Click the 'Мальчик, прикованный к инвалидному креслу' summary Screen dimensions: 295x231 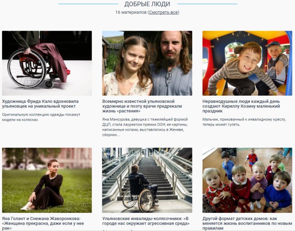[x=244, y=122]
